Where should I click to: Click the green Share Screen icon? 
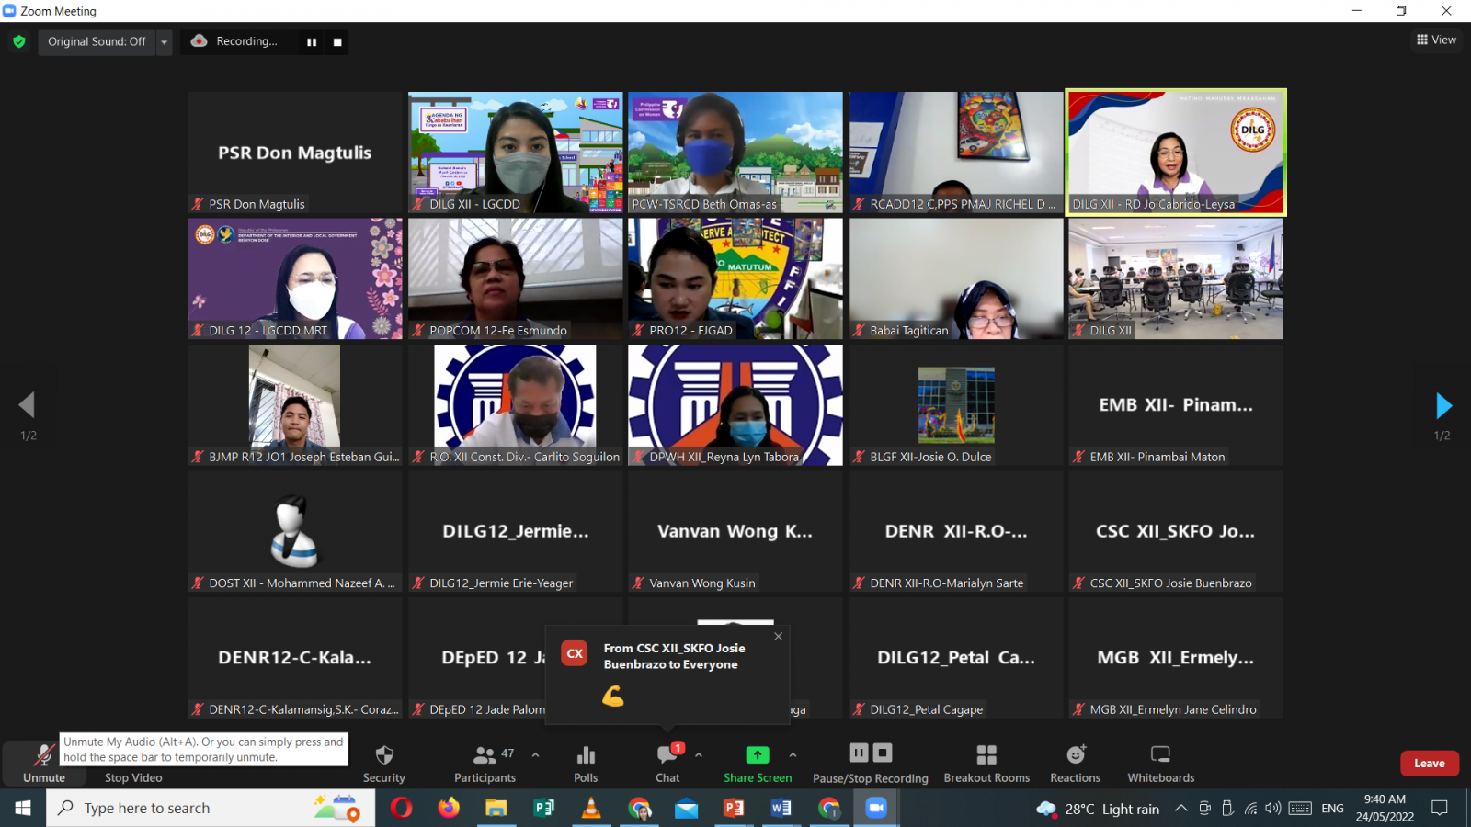[757, 754]
